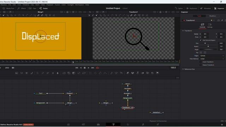The height and width of the screenshot is (127, 226).
Task: Toggle Use Size and Aspect checkbox
Action: point(200,40)
